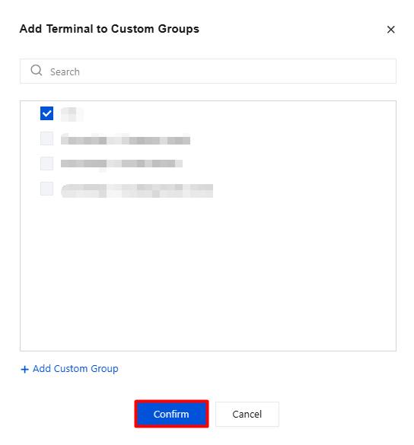This screenshot has height=445, width=414.
Task: Click the dialog title Add Terminal to Custom Groups
Action: [110, 29]
